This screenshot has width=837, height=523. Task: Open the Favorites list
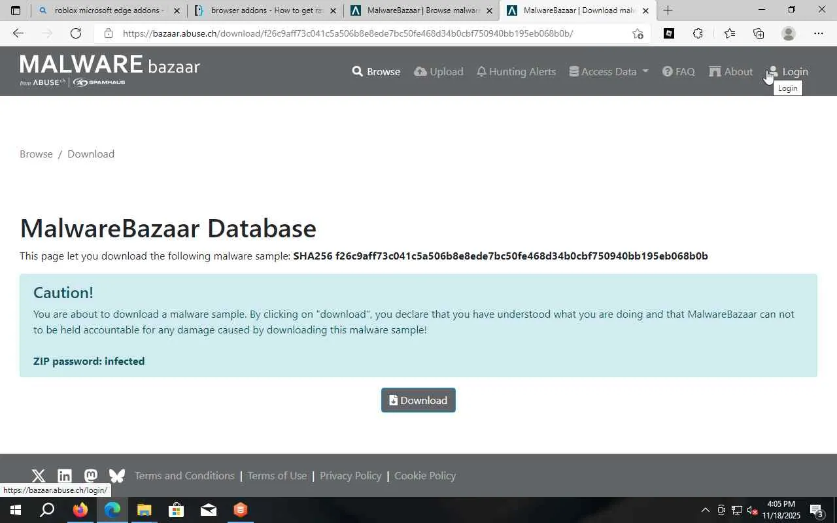[x=729, y=33]
